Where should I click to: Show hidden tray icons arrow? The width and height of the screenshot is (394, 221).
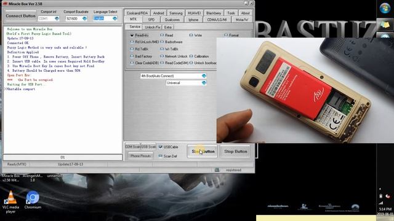coord(380,189)
